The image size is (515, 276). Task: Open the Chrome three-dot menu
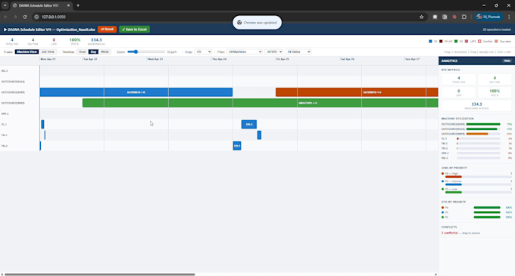coord(509,17)
